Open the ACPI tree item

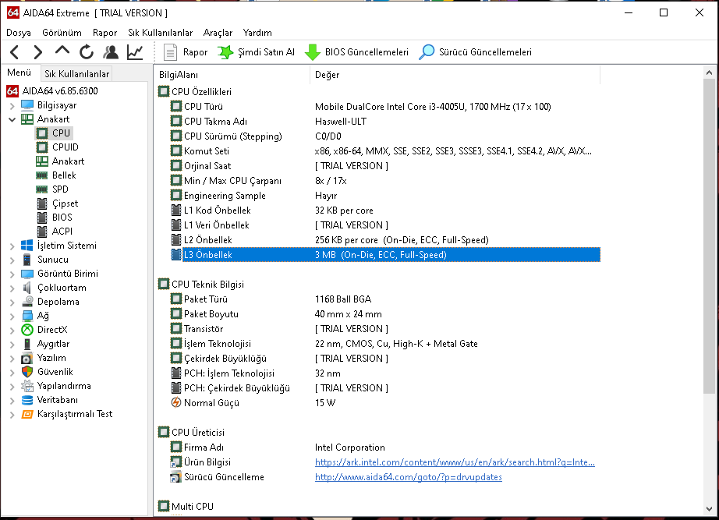click(62, 232)
